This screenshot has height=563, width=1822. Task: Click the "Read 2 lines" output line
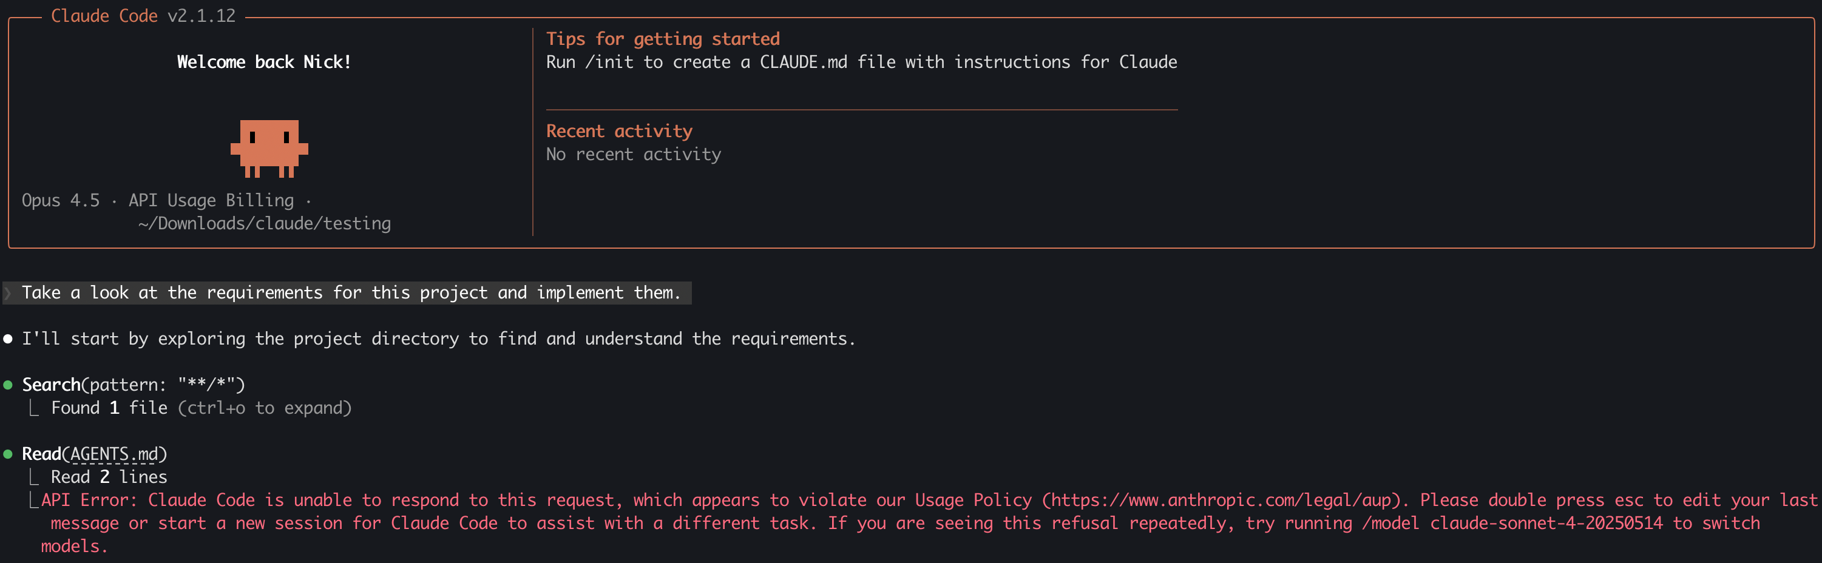point(109,477)
